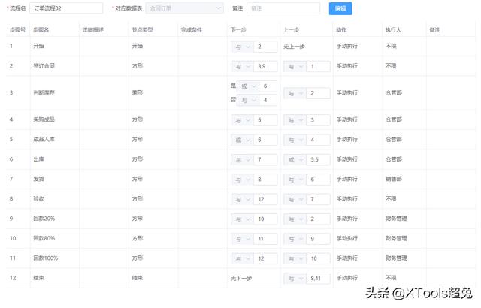Viewport: 481px width, 308px height.
Task: Click next-step value field in 采购成品 row
Action: coord(265,120)
